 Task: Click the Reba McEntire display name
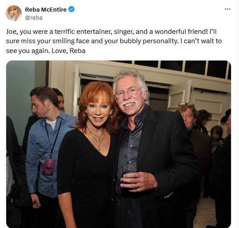click(46, 9)
